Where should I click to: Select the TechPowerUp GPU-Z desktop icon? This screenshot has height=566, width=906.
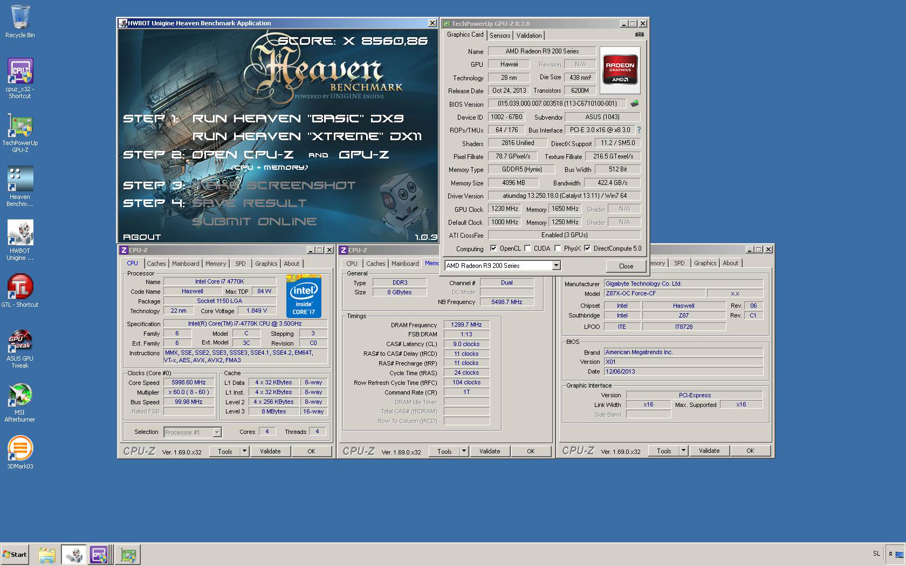point(20,133)
